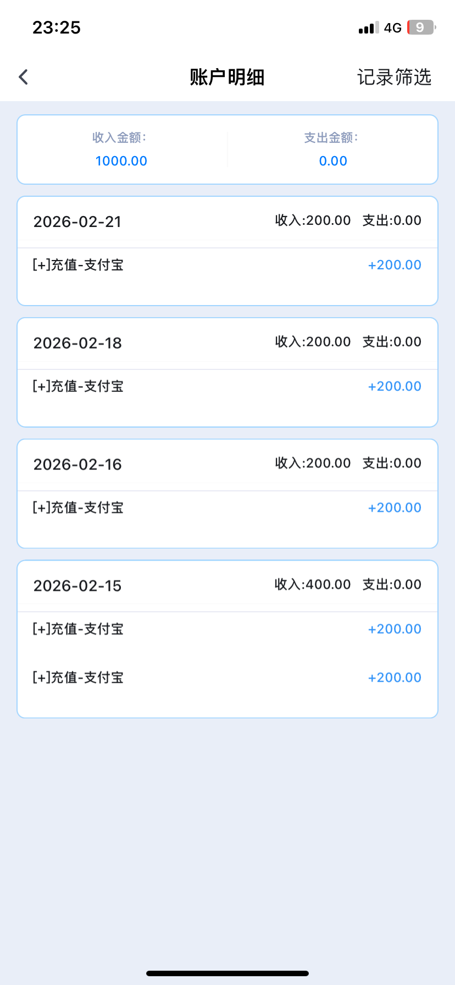Open the 2026-02-21 date header
This screenshot has width=455, height=985.
[77, 222]
